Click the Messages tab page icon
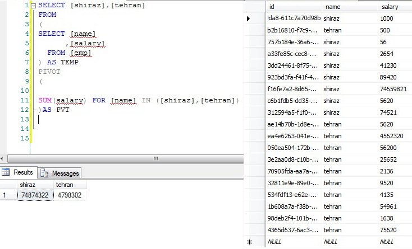This screenshot has width=412, height=249. pyautogui.click(x=44, y=173)
